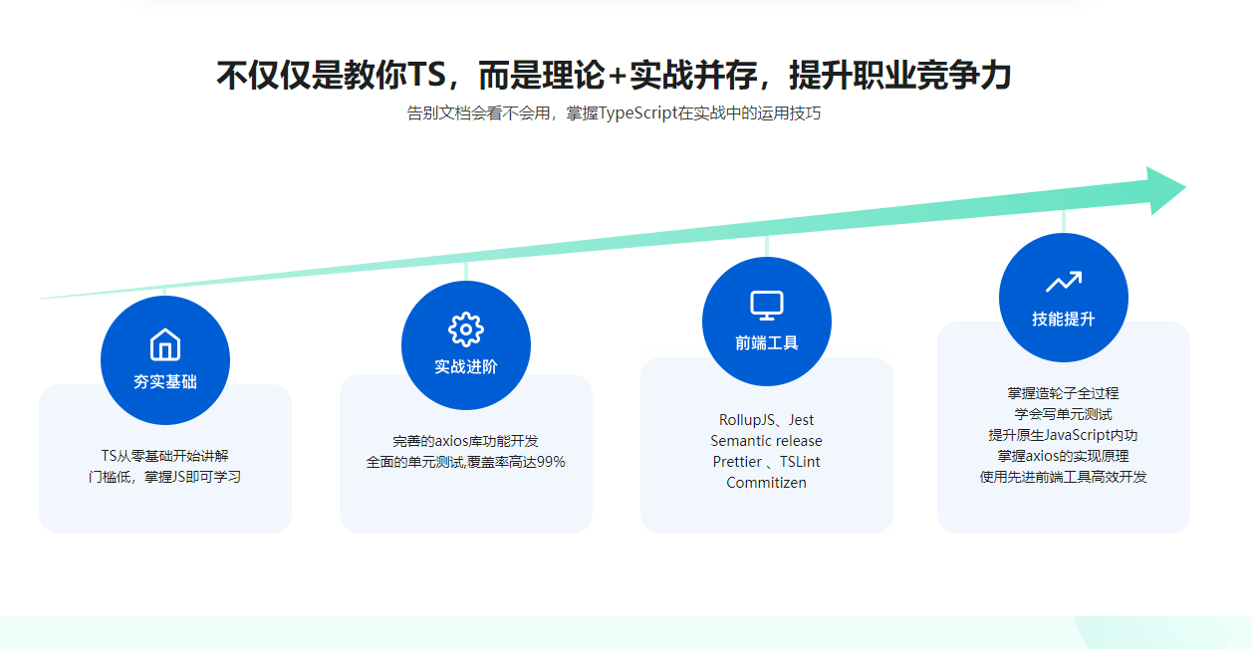Select the 技能提升 circle label
The image size is (1252, 649).
pos(1063,319)
